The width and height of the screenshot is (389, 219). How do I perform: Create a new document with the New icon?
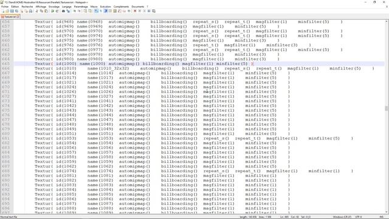[x=3, y=11]
